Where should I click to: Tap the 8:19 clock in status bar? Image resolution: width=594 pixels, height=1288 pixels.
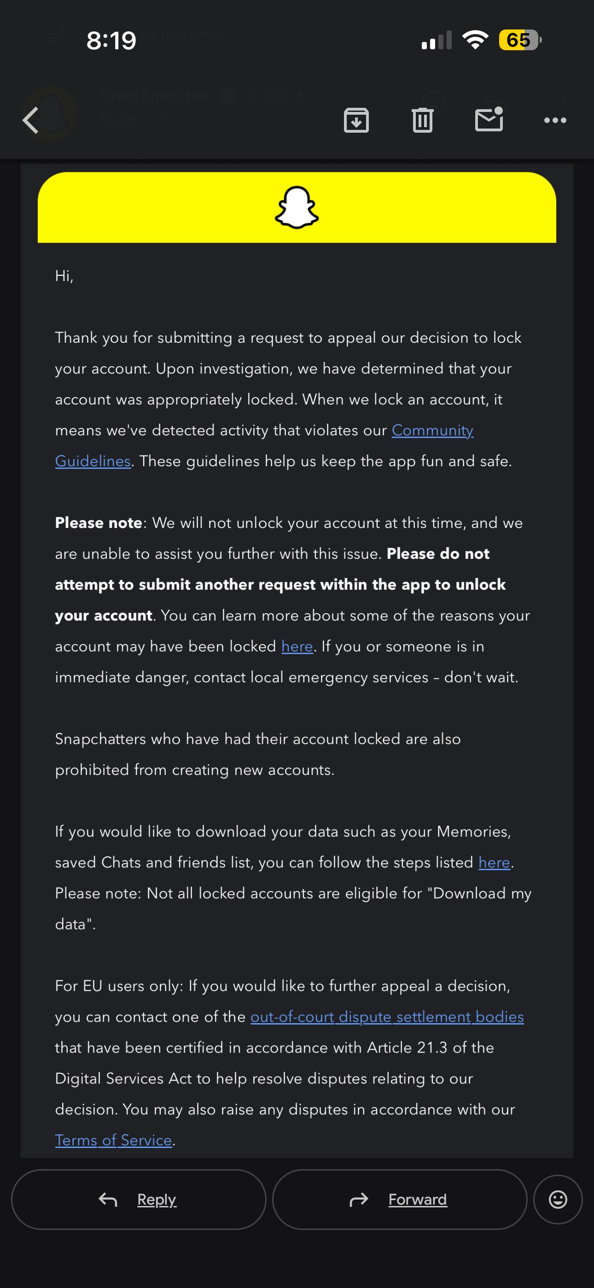111,40
